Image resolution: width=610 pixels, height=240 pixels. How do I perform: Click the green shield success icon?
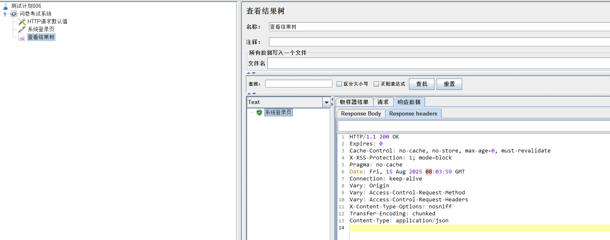[x=259, y=112]
